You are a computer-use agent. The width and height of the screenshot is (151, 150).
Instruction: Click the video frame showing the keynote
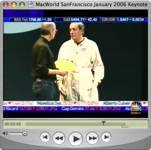[75, 64]
